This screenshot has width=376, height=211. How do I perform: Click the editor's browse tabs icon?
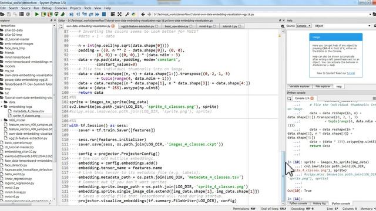point(61,26)
